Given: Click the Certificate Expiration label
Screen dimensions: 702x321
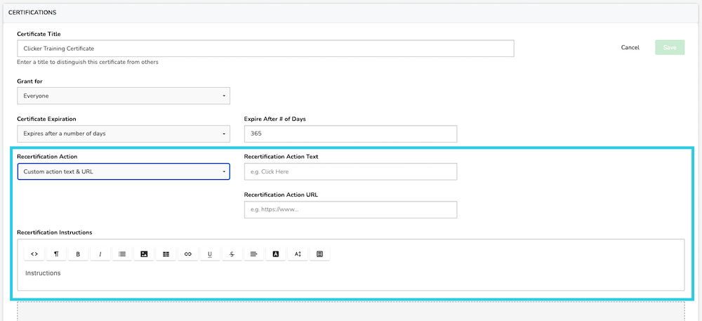Looking at the screenshot, I should [x=46, y=119].
